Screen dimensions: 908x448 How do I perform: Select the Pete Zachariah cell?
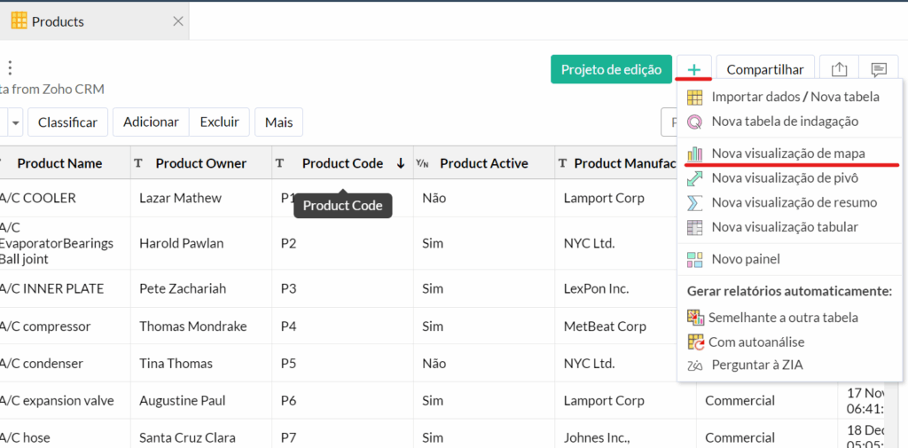point(201,288)
